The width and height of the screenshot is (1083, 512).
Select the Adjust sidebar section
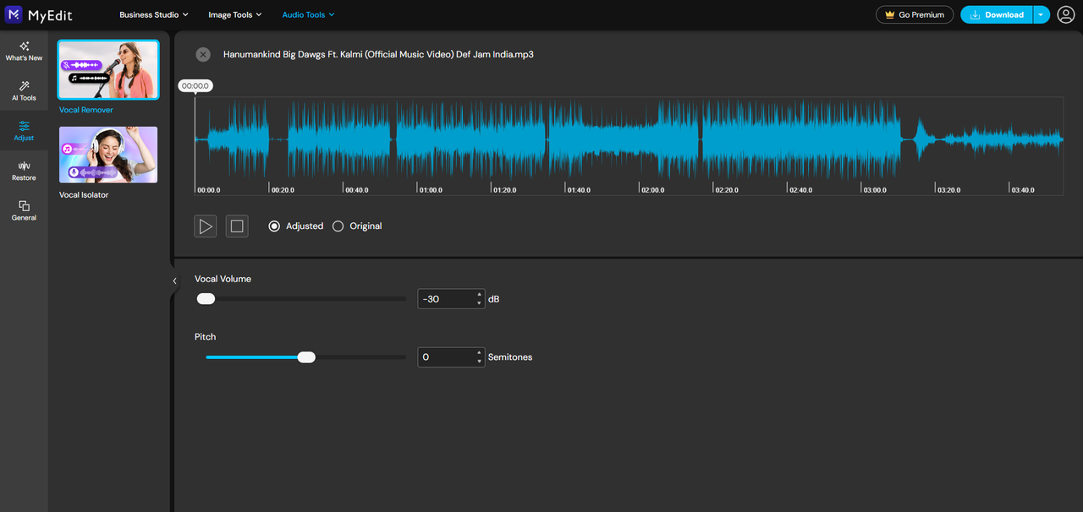[x=24, y=130]
